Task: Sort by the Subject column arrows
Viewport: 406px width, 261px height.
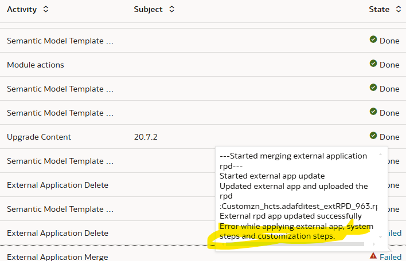Action: coord(171,9)
